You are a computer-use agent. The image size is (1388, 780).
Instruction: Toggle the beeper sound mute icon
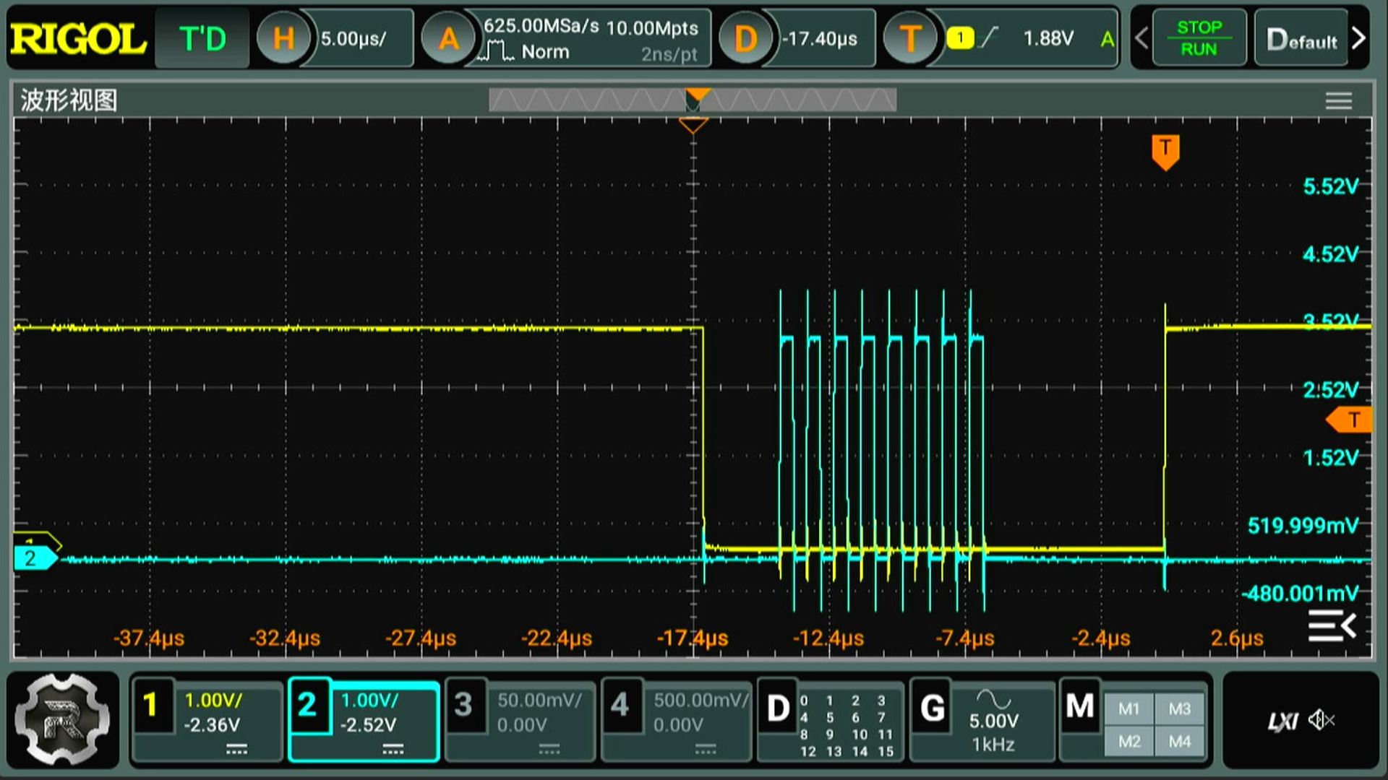(1321, 720)
